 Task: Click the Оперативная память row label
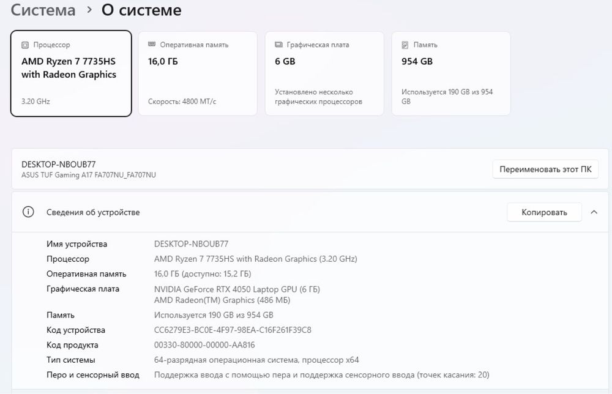86,274
